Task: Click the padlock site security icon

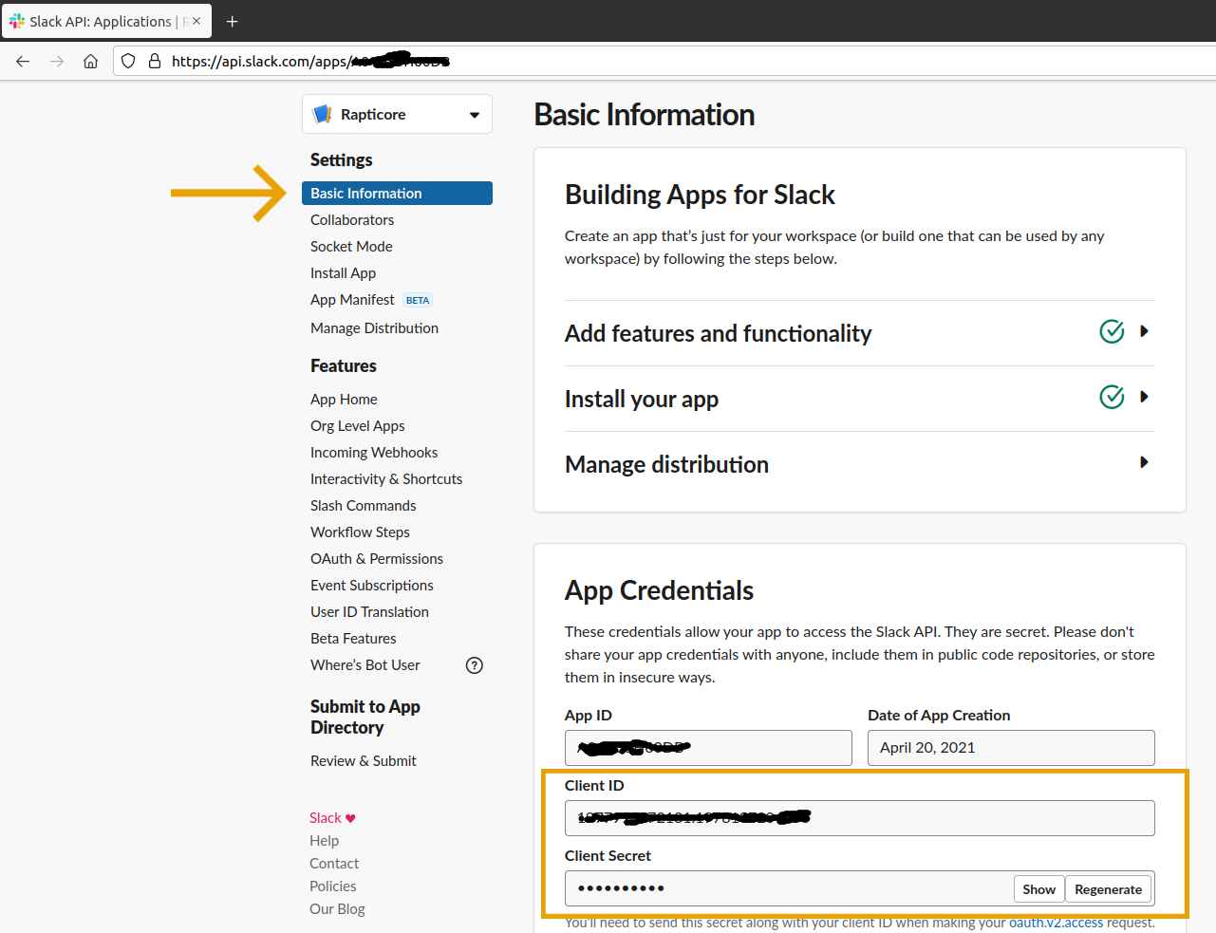Action: point(155,61)
